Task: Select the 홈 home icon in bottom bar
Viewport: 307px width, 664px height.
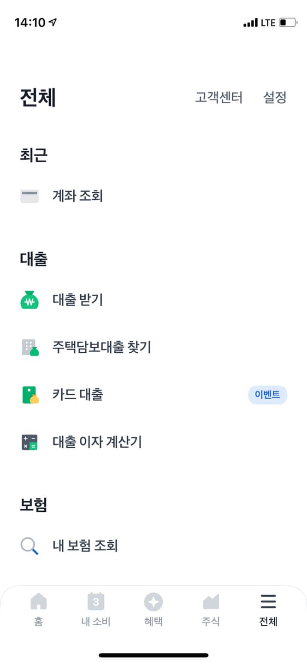Action: coord(38,601)
